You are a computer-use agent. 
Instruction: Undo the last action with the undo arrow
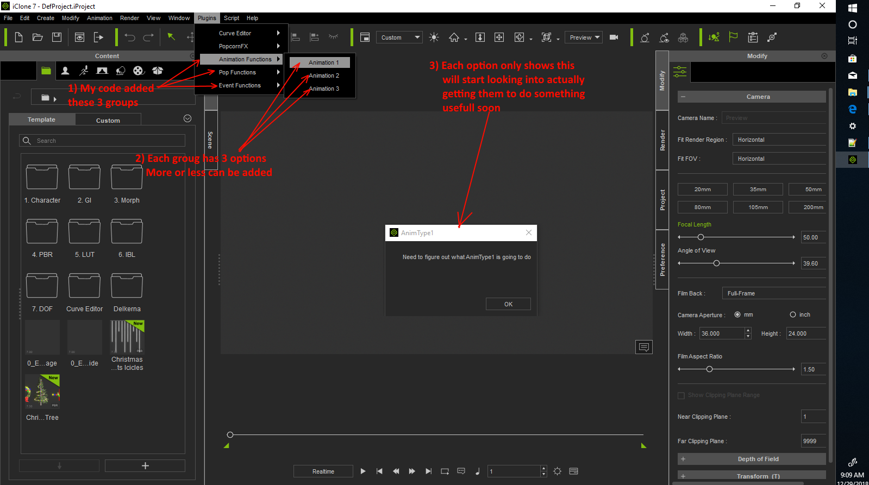pos(129,37)
